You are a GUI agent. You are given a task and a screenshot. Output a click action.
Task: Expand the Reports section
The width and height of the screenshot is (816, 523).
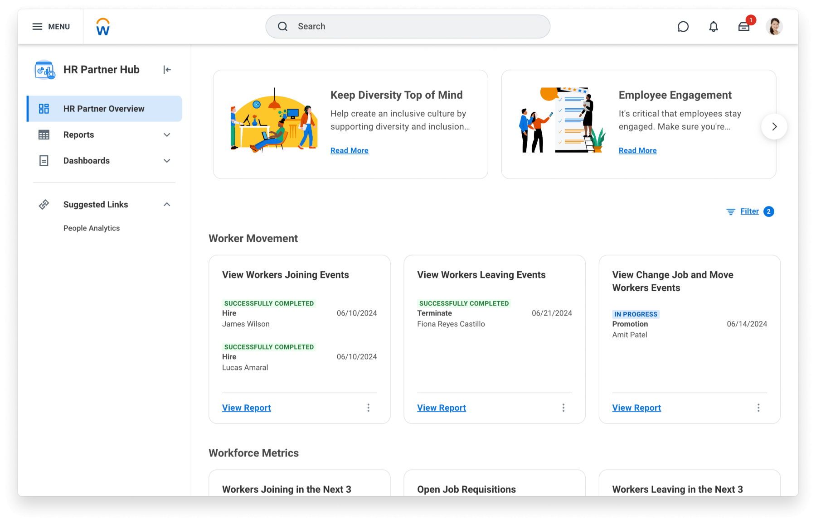click(167, 135)
